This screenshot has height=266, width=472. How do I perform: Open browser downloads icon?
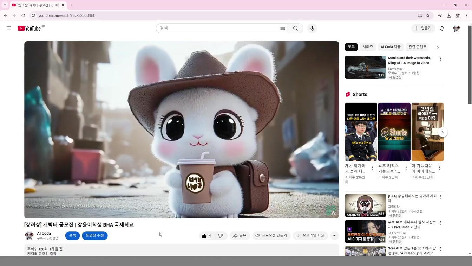click(x=449, y=15)
